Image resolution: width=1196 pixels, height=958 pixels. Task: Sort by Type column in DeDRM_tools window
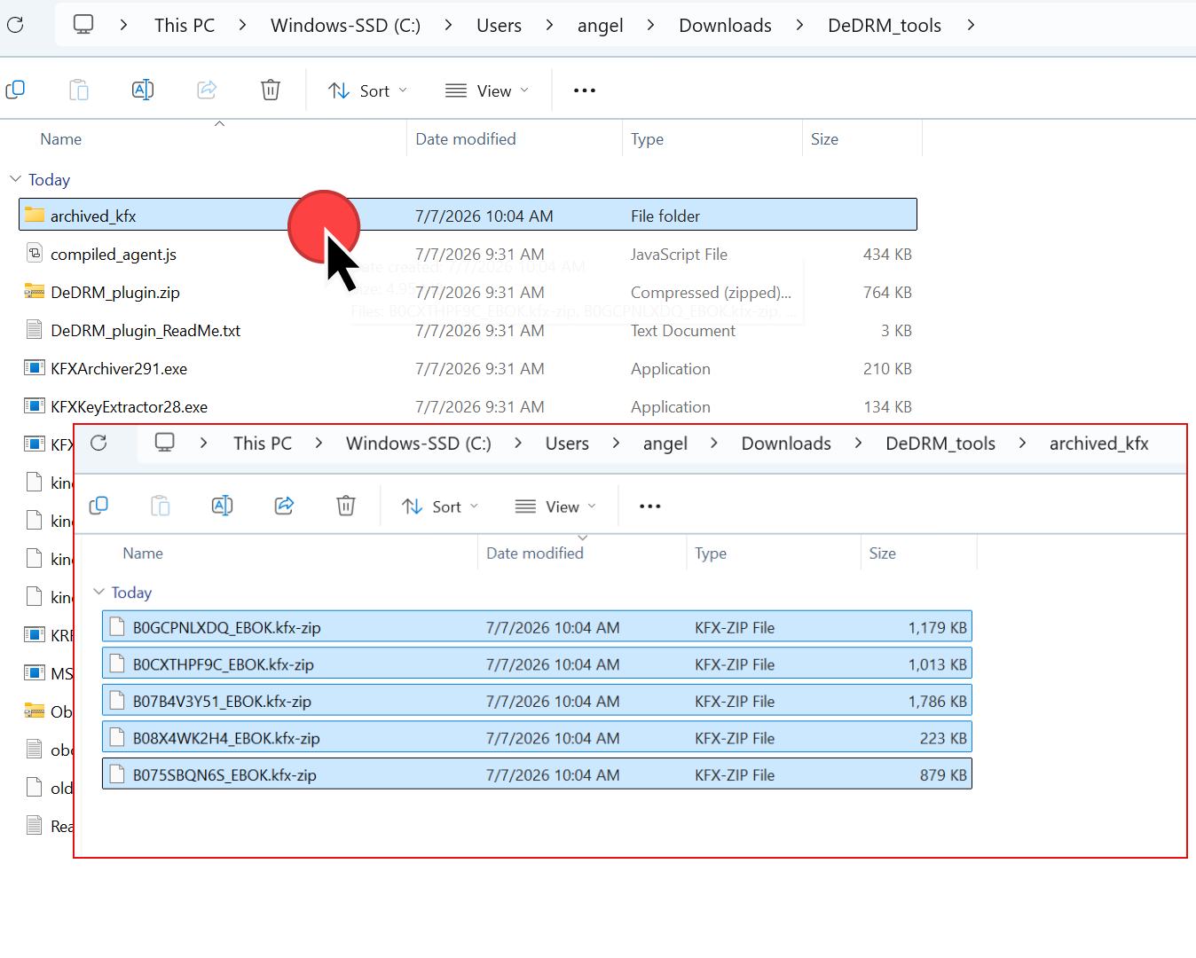pos(647,139)
